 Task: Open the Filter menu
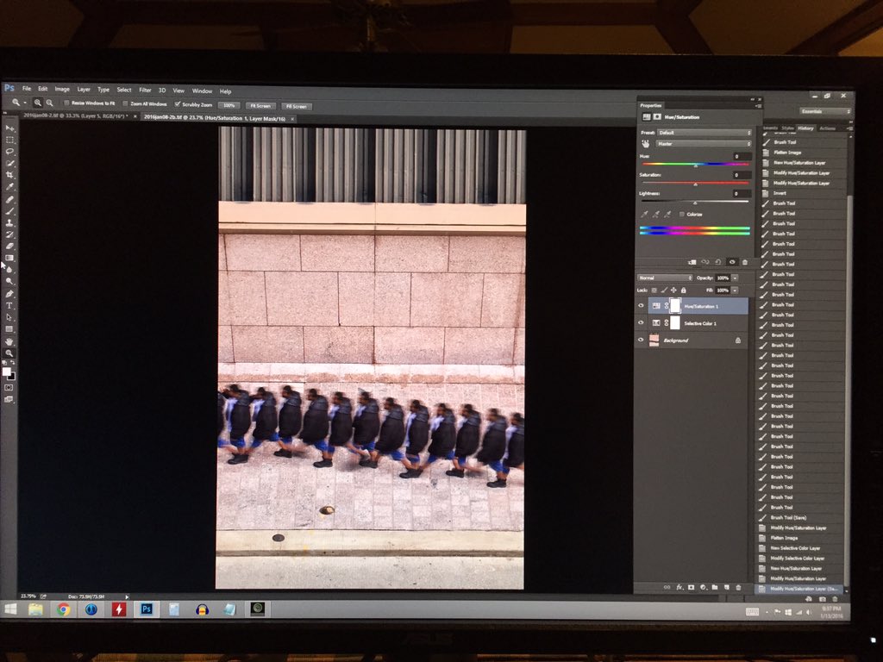coord(145,90)
